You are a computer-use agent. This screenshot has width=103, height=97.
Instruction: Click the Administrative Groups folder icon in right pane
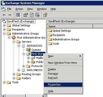point(50,39)
